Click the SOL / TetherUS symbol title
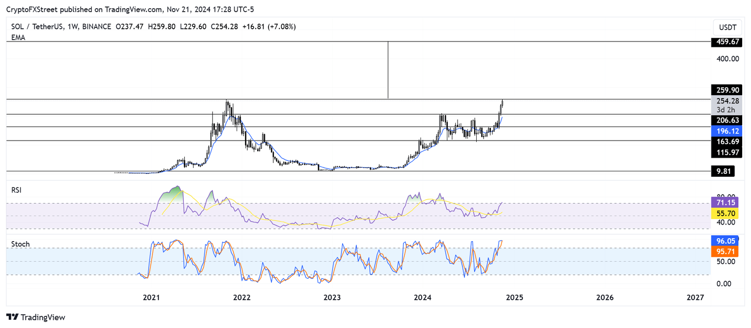Image resolution: width=751 pixels, height=328 pixels. [43, 26]
